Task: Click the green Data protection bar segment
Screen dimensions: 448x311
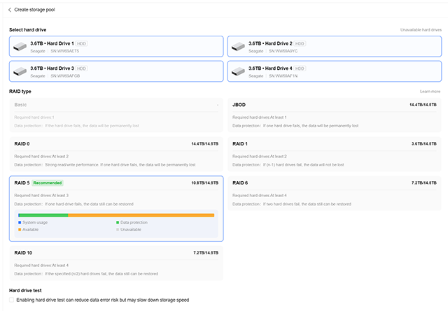Action: (x=43, y=215)
